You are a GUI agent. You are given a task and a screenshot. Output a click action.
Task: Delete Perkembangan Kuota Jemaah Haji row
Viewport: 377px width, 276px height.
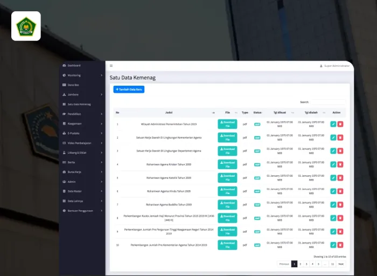pos(340,218)
